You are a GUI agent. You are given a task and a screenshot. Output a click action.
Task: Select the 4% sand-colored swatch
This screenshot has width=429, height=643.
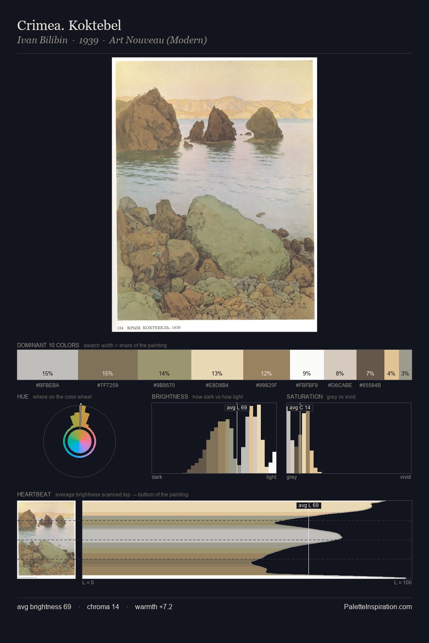point(392,365)
